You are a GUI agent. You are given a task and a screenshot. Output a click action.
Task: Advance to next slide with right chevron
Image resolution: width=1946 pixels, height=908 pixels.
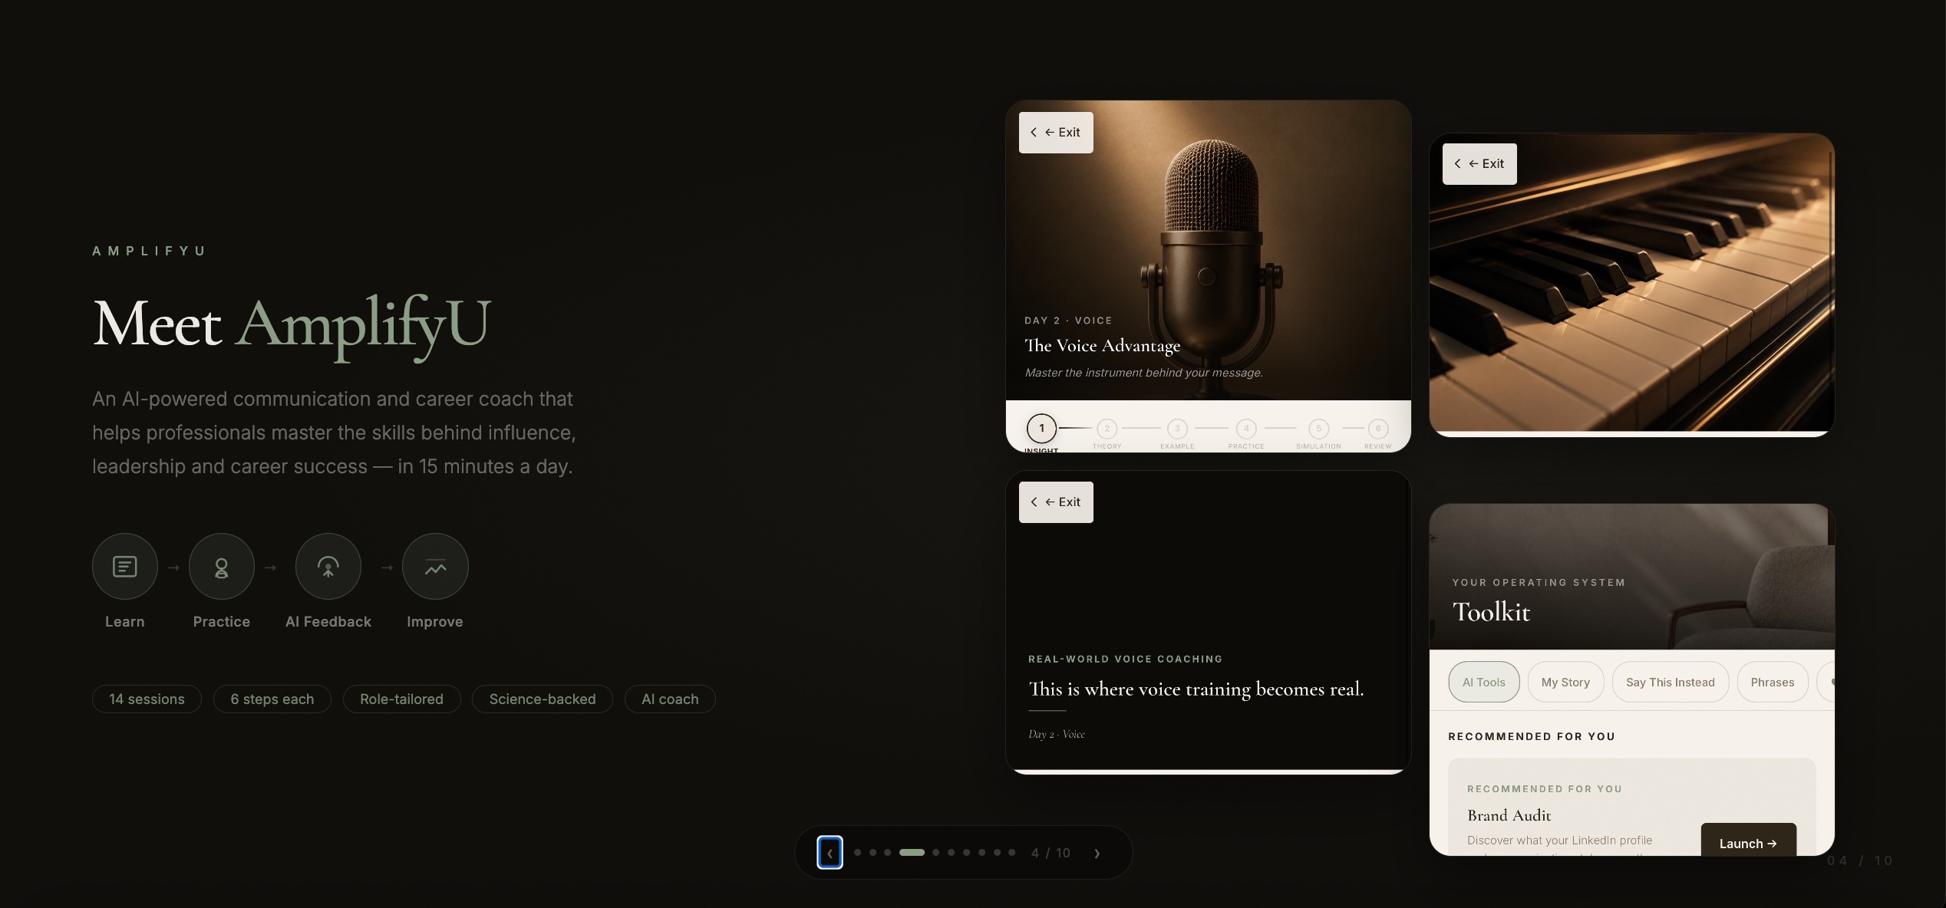pyautogui.click(x=1097, y=853)
